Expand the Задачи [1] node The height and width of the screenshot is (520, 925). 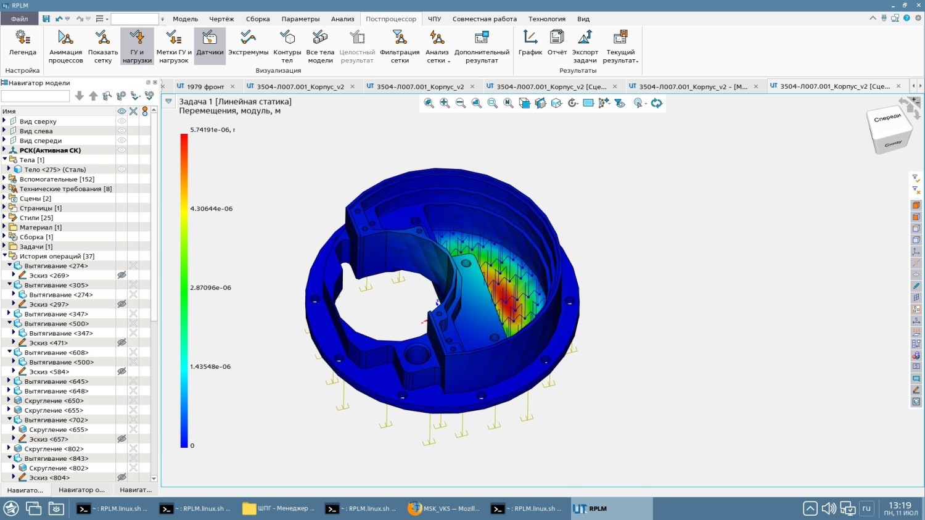click(x=4, y=246)
